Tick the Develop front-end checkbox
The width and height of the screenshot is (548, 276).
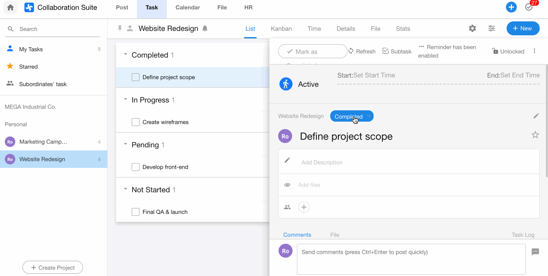(x=136, y=167)
